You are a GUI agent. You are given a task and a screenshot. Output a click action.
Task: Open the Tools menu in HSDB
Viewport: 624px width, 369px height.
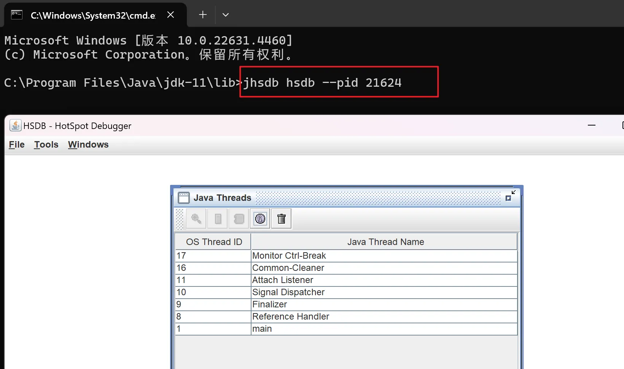[x=46, y=145]
